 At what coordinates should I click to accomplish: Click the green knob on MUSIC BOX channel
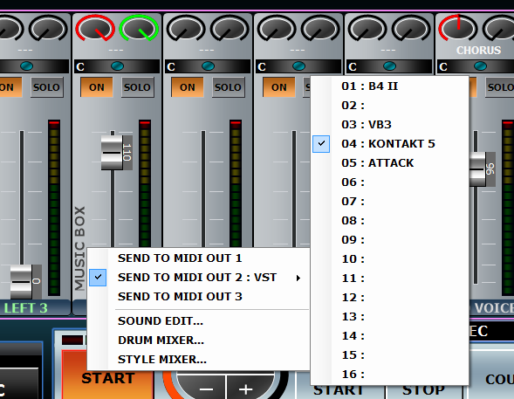tap(139, 28)
